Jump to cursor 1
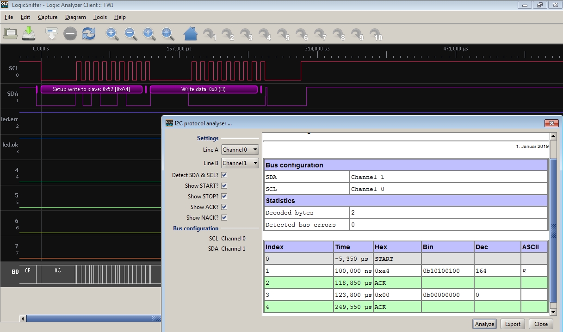563x332 pixels. (209, 34)
